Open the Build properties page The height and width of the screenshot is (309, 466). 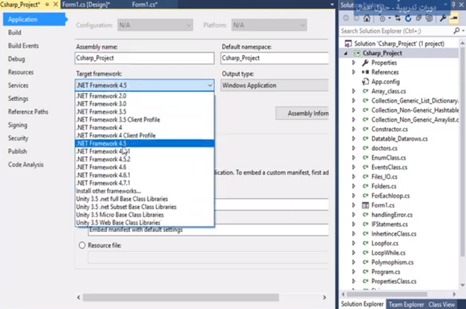click(15, 33)
